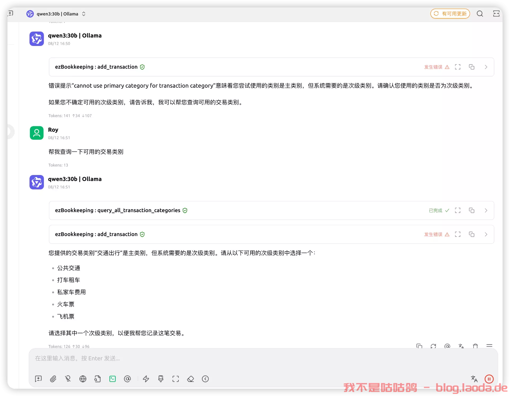Pause generation with red pause button
The width and height of the screenshot is (510, 396).
tap(489, 379)
